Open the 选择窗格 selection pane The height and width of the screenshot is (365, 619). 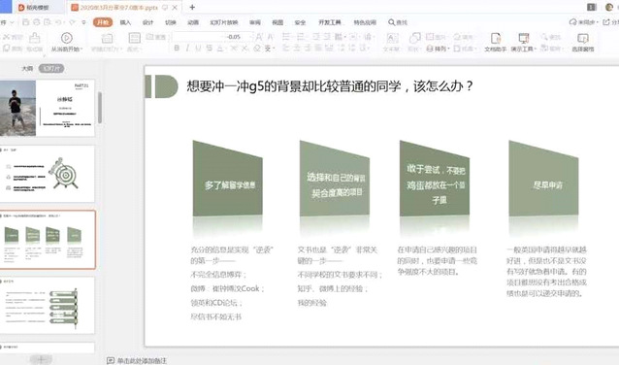(x=583, y=43)
